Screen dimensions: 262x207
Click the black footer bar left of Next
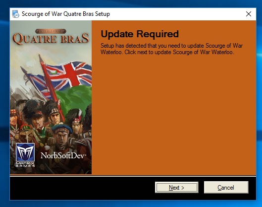point(82,188)
